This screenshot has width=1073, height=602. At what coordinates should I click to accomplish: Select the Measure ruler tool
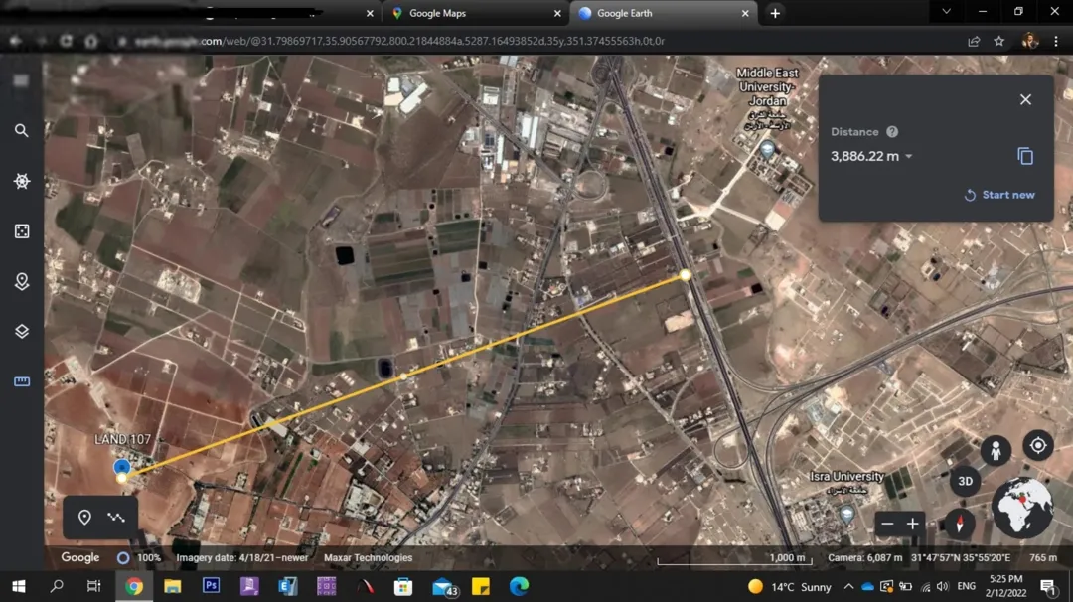point(21,381)
